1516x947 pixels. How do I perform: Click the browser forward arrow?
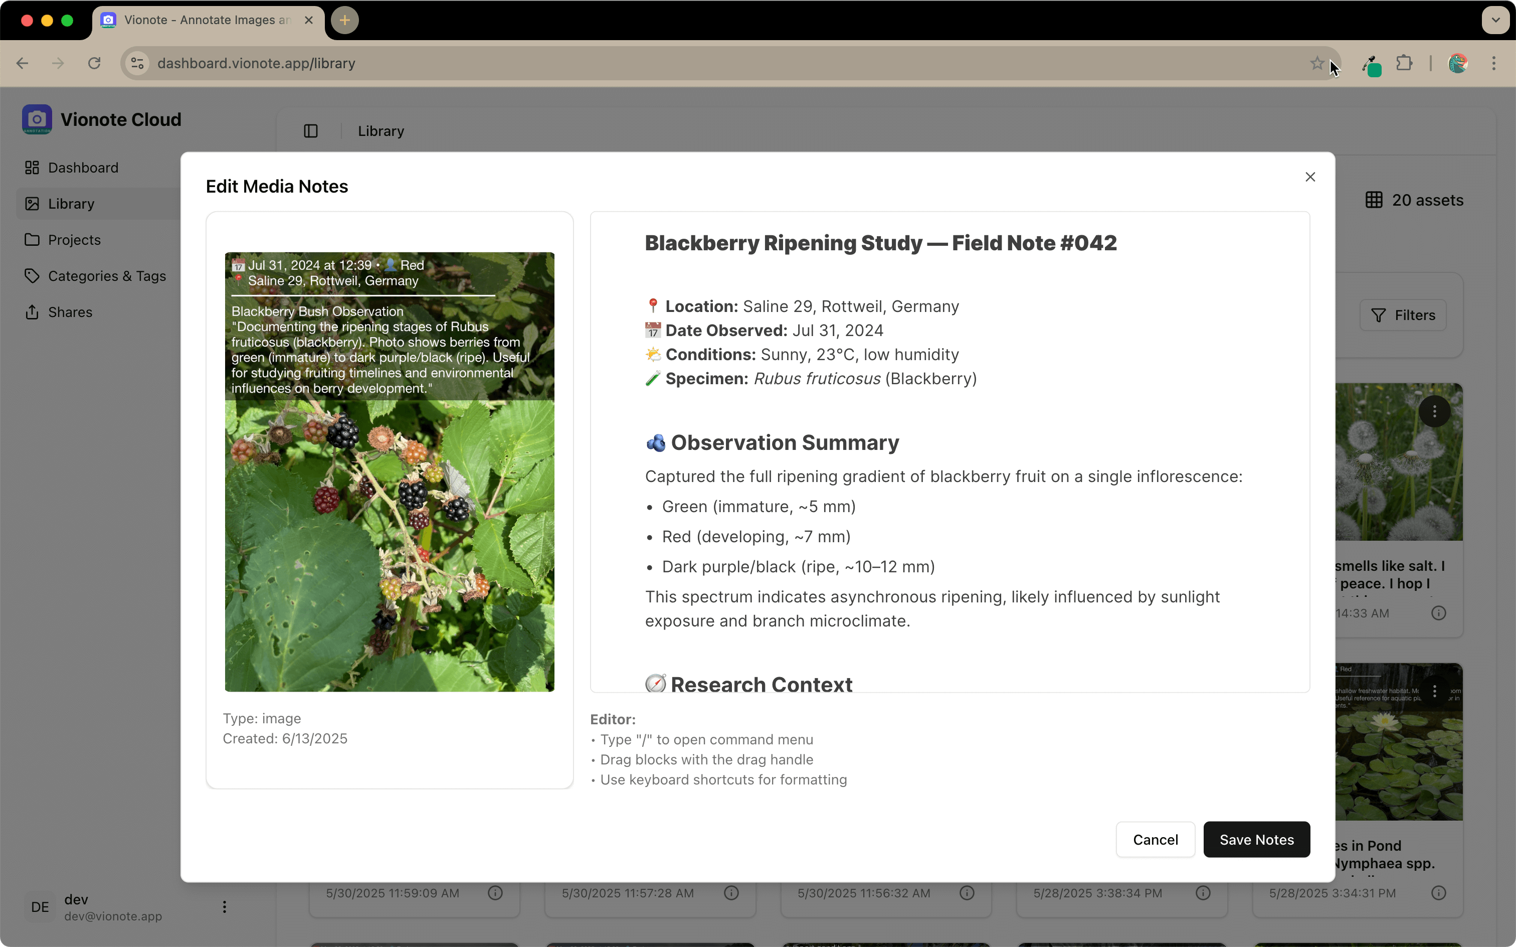(58, 63)
